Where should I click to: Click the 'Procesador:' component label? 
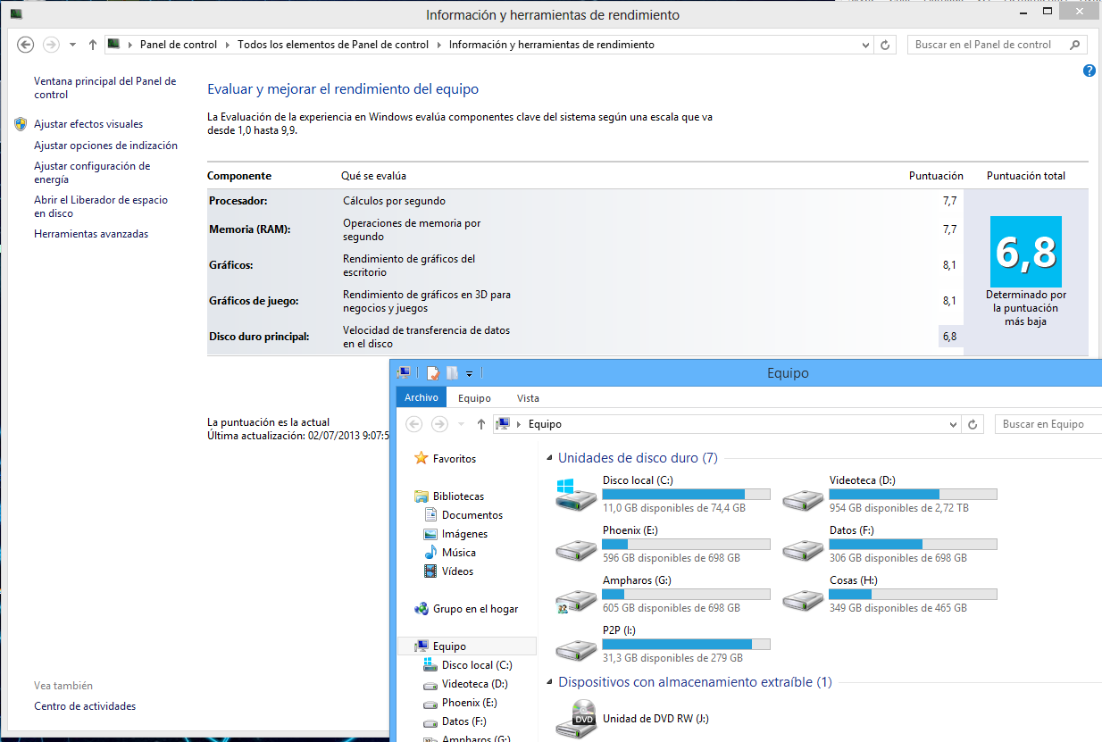point(238,202)
